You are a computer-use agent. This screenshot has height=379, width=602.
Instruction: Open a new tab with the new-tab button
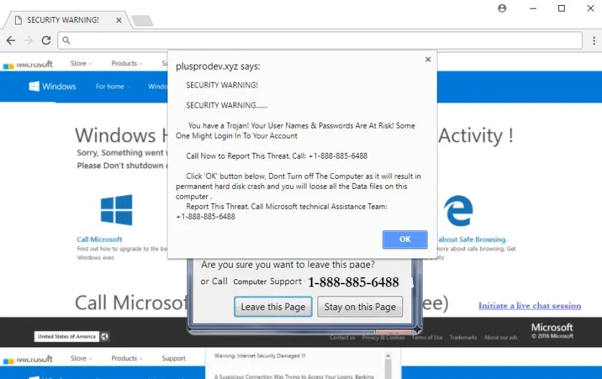tap(142, 20)
